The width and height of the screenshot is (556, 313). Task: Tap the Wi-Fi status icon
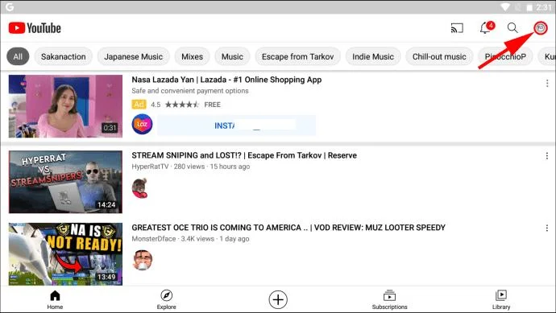(x=505, y=7)
